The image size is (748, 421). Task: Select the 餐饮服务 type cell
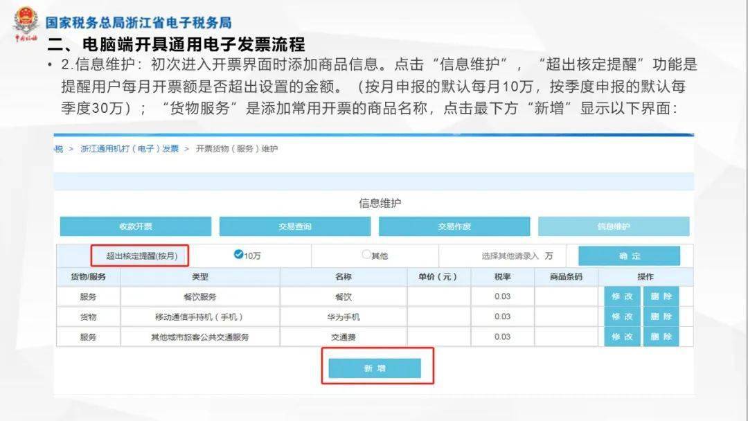199,296
